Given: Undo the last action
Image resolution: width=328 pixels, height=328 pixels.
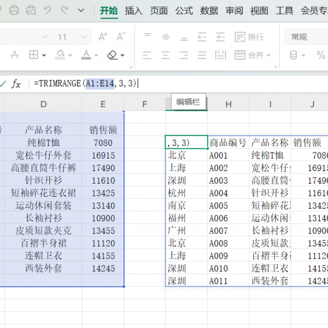Looking at the screenshot, I should coord(48,10).
